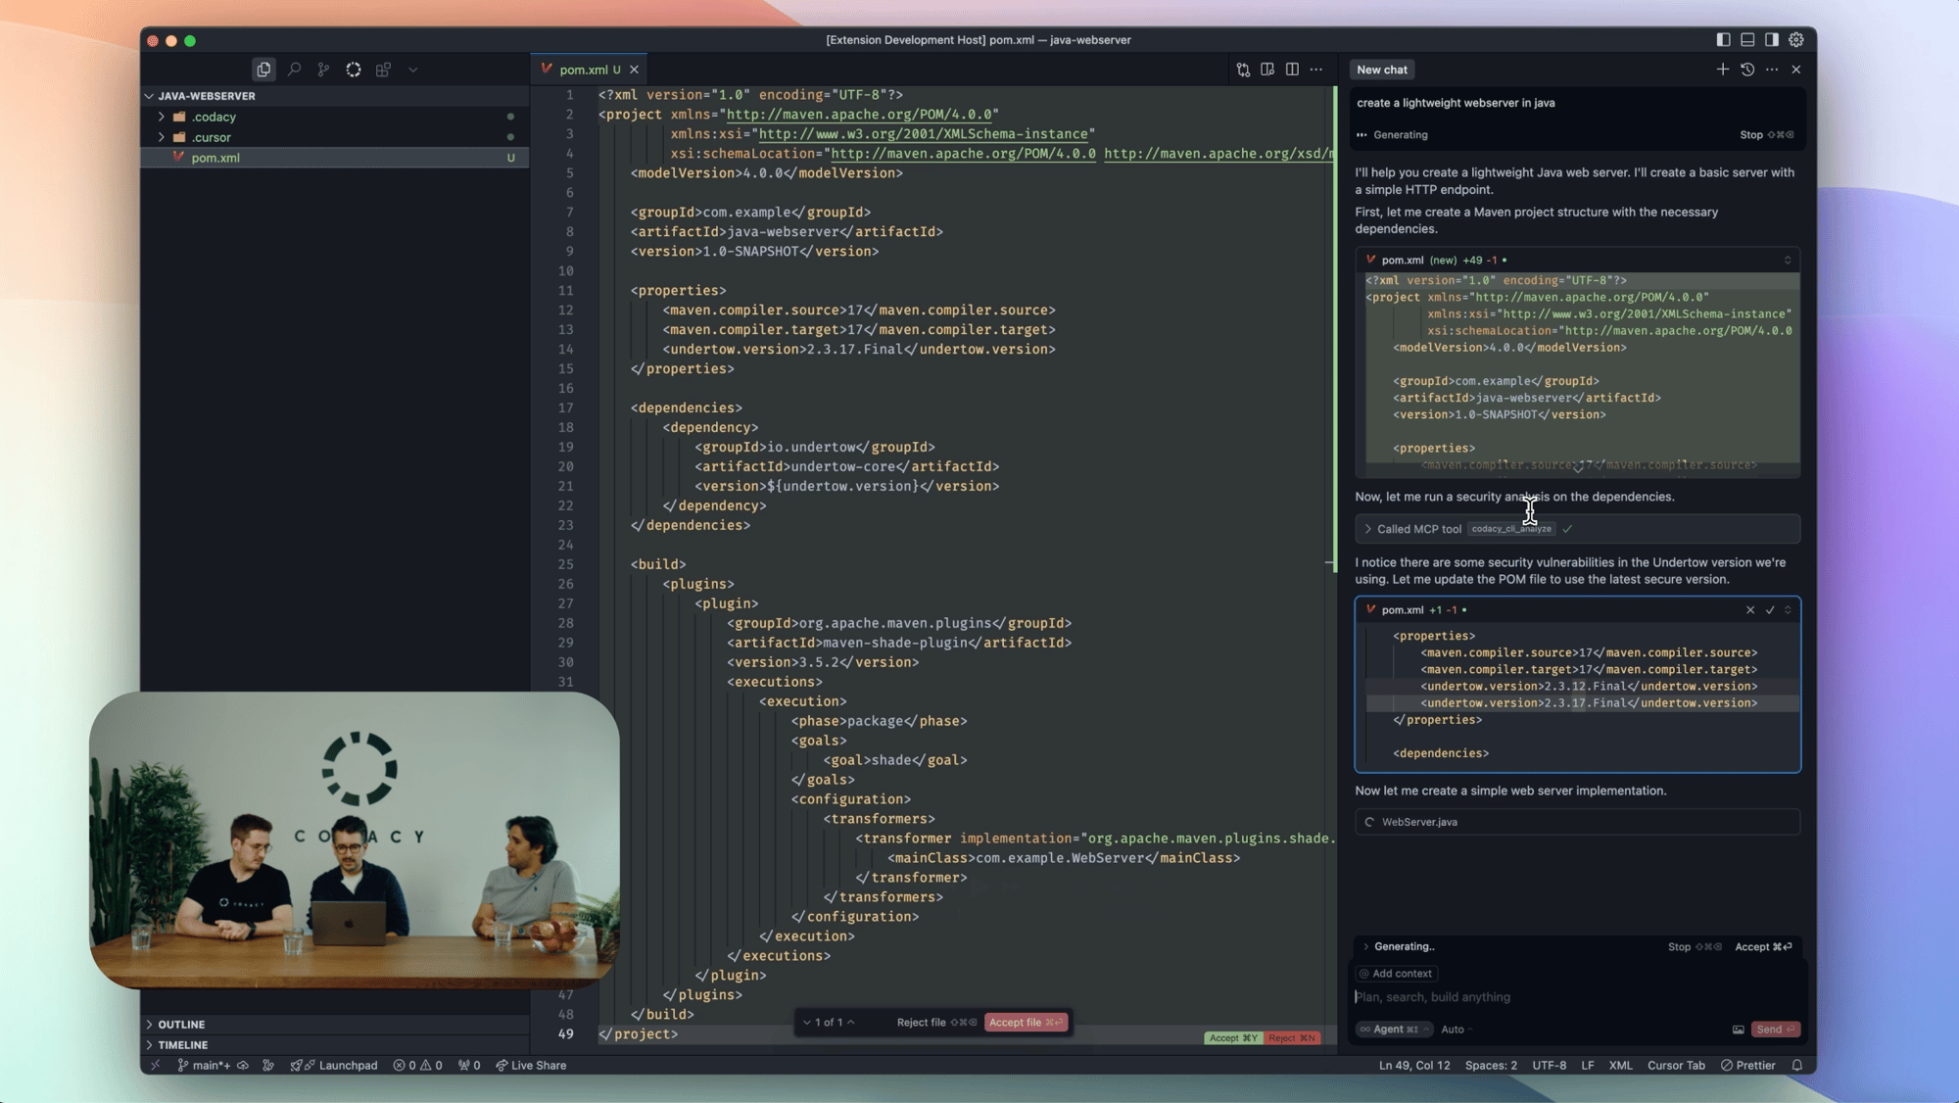1959x1103 pixels.
Task: Click Reject file in the editor overlay
Action: [x=936, y=1023]
